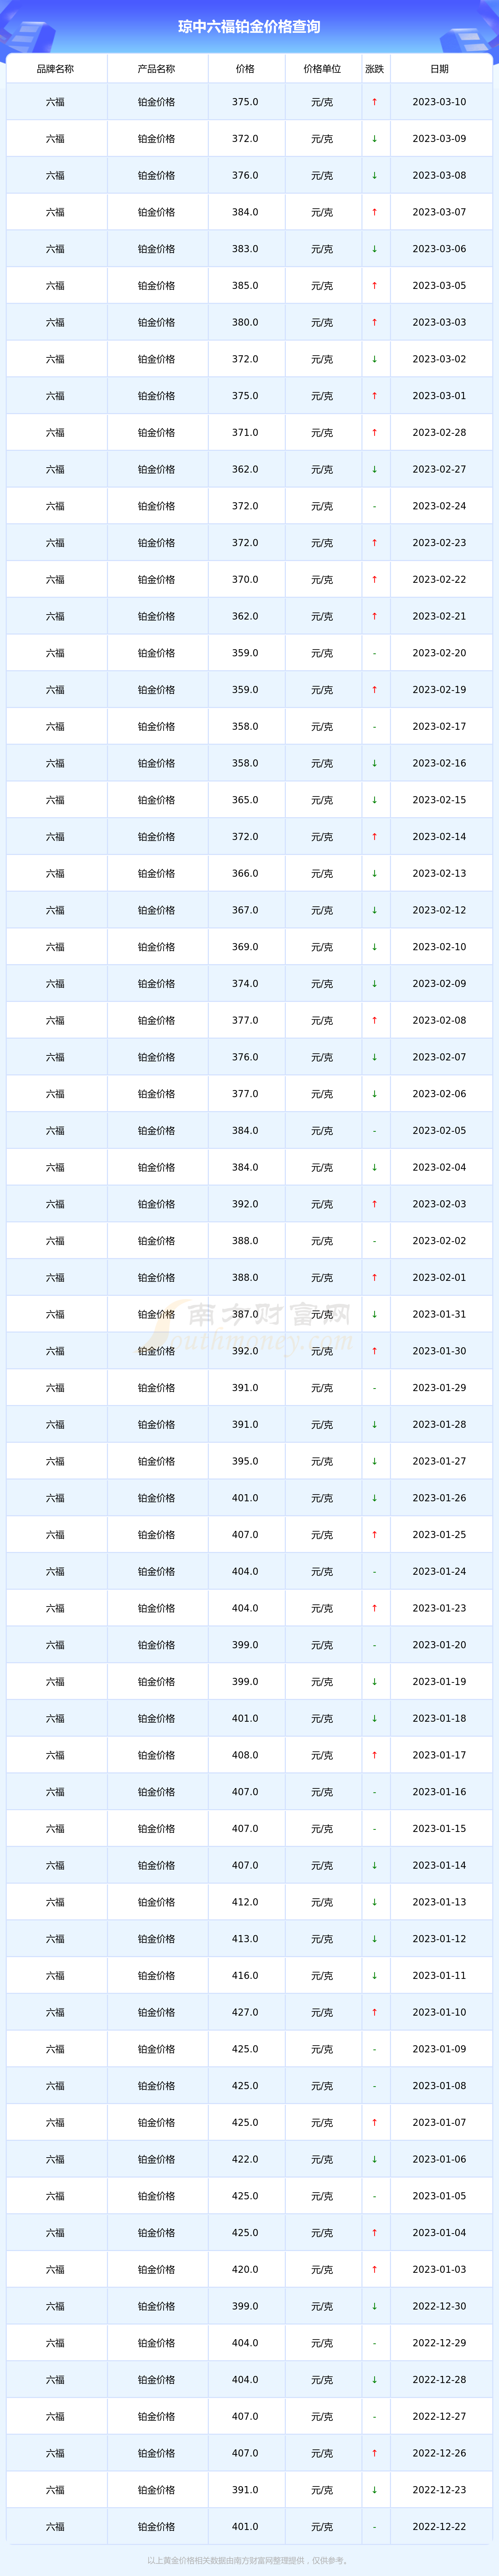Click 六福 brand in the 2023-03-09 row
Image resolution: width=499 pixels, height=2576 pixels.
point(55,139)
